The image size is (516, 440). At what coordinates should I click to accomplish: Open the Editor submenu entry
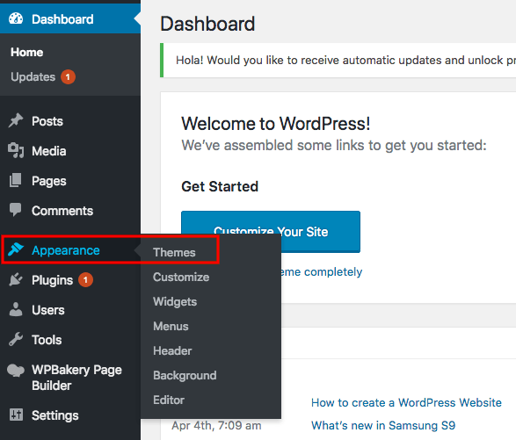pyautogui.click(x=169, y=400)
